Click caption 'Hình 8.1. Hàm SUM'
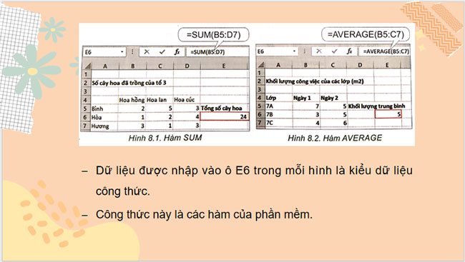The height and width of the screenshot is (262, 465). [x=165, y=138]
